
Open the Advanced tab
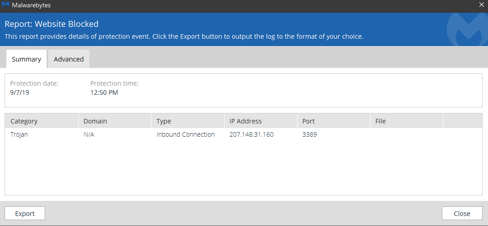(69, 59)
